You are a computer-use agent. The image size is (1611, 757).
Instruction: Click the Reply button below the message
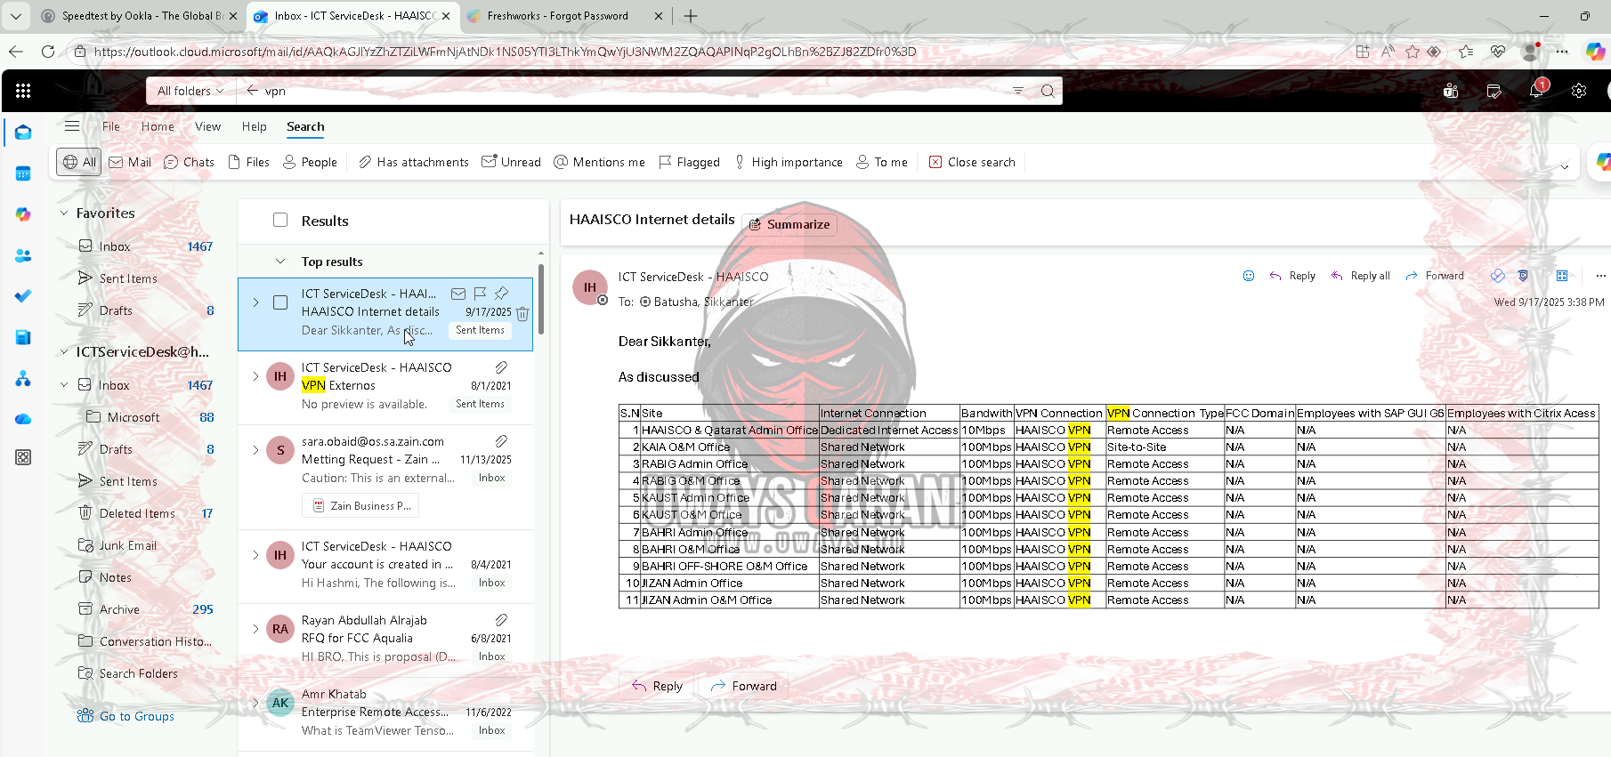657,686
